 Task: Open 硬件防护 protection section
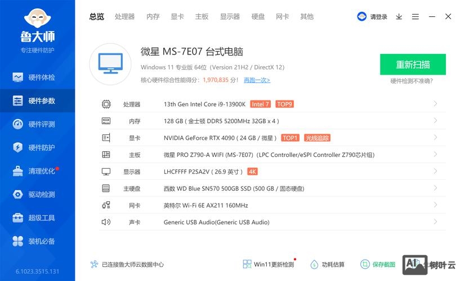(37, 147)
